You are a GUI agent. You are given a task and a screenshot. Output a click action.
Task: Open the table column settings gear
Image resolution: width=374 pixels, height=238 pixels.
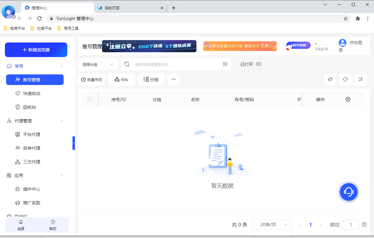coord(348,99)
